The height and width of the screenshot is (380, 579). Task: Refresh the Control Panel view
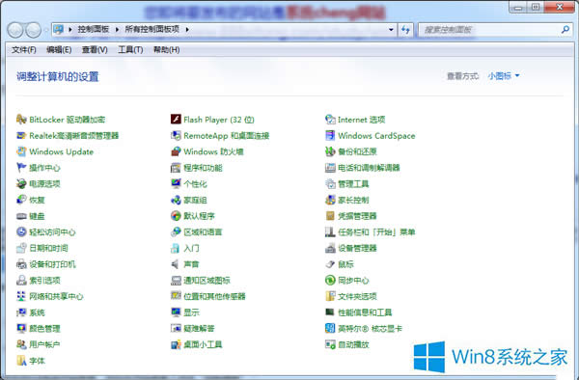click(x=406, y=30)
